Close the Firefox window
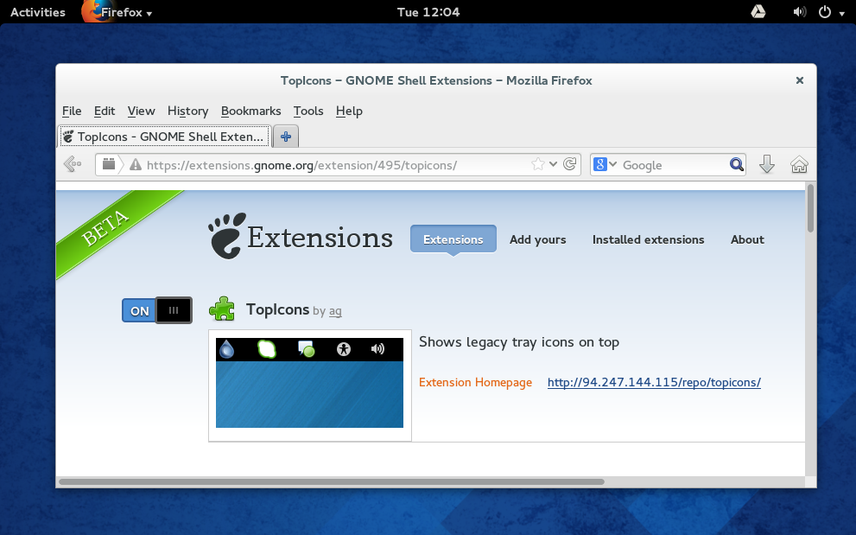This screenshot has height=535, width=856. [800, 80]
